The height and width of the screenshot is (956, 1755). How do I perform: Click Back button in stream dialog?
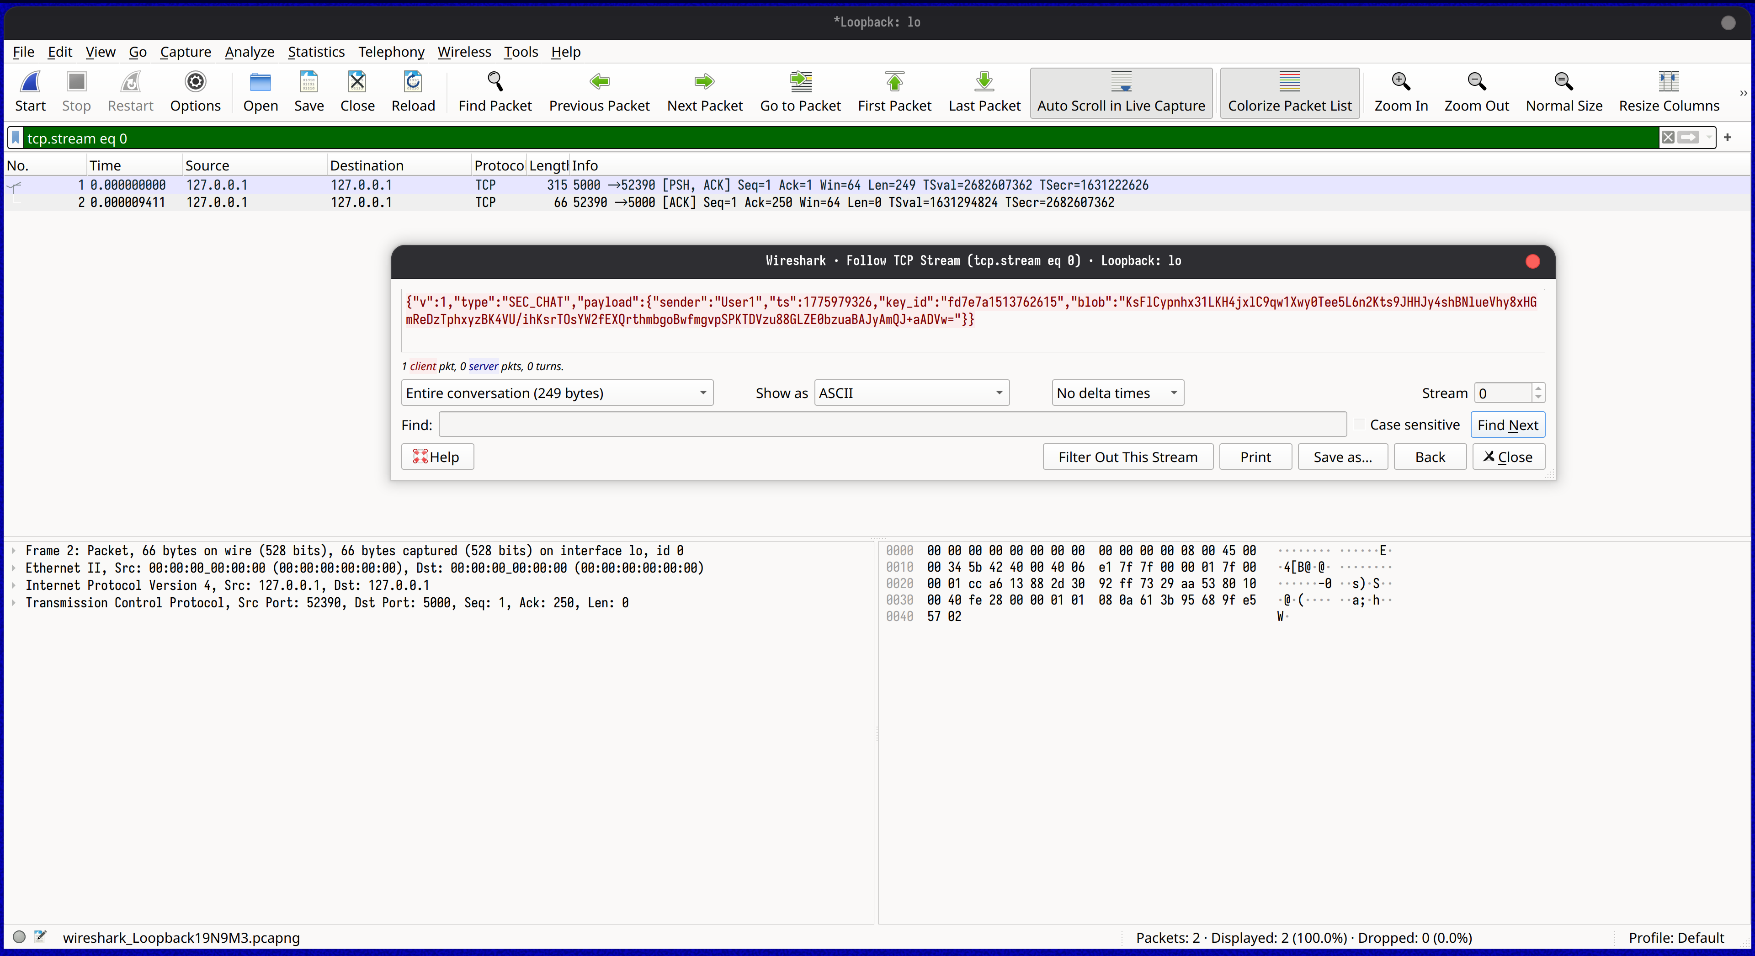(1429, 457)
